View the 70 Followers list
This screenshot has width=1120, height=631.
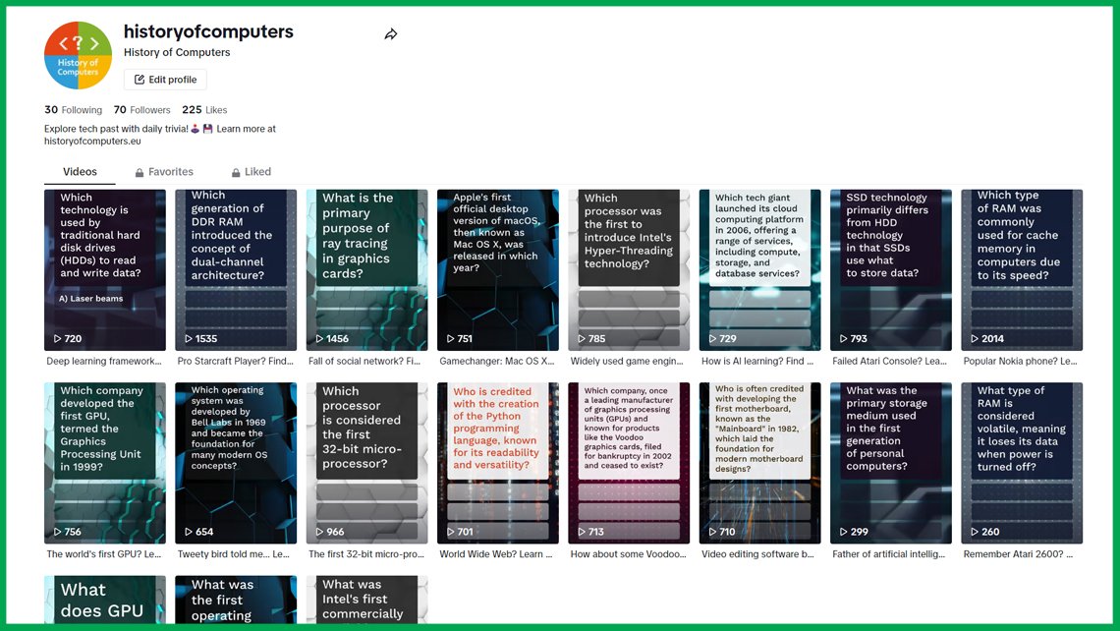(142, 110)
